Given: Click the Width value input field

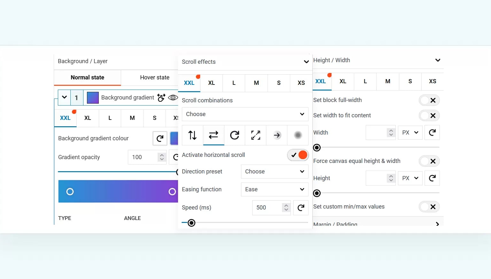Looking at the screenshot, I should (381, 132).
